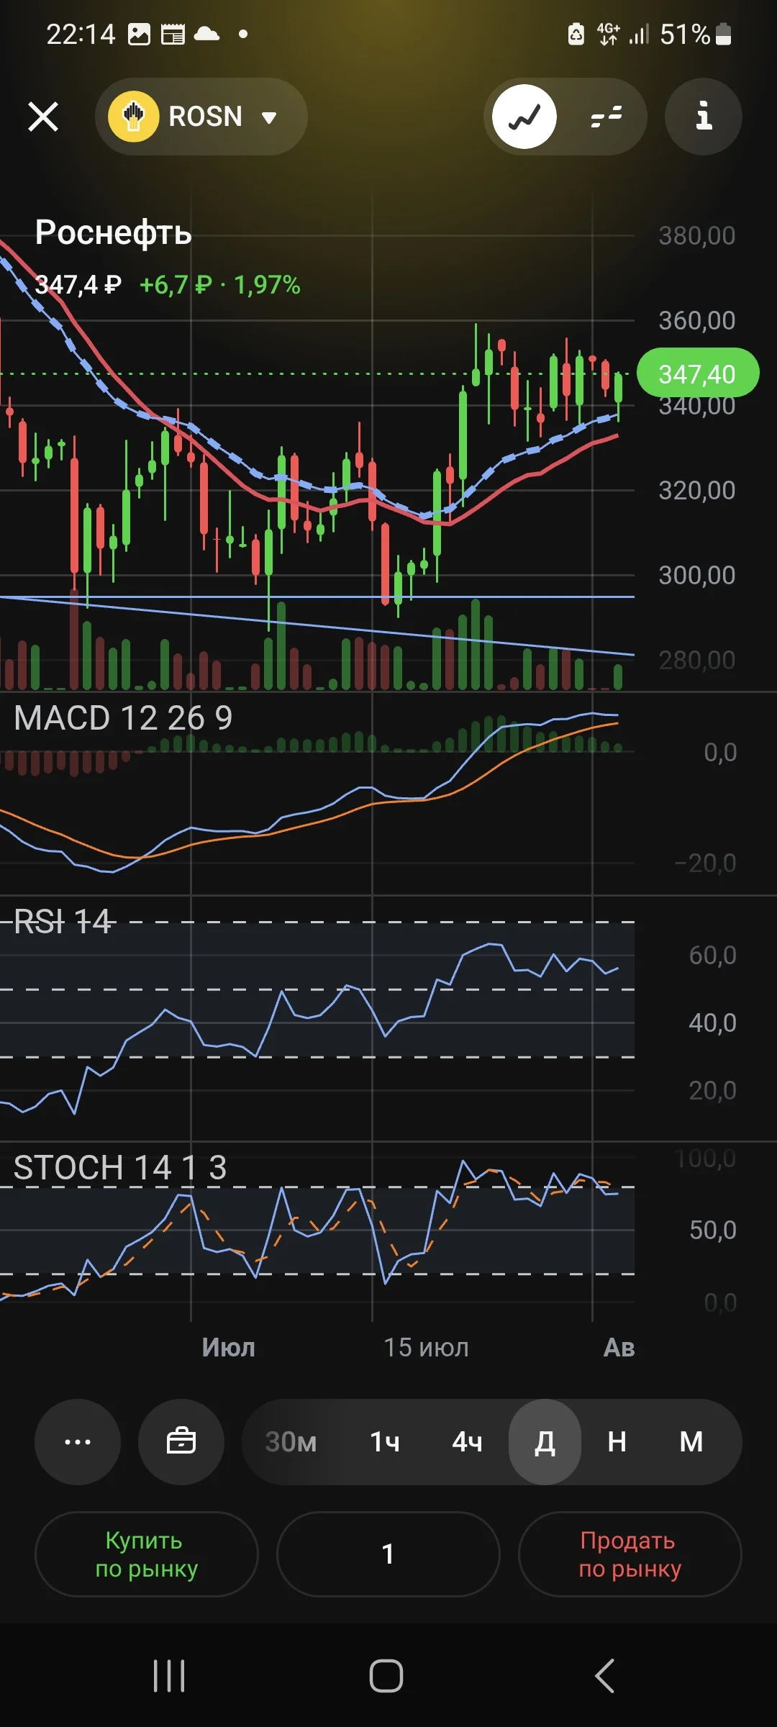Close the chart with the X icon
The width and height of the screenshot is (777, 1727).
click(x=43, y=117)
